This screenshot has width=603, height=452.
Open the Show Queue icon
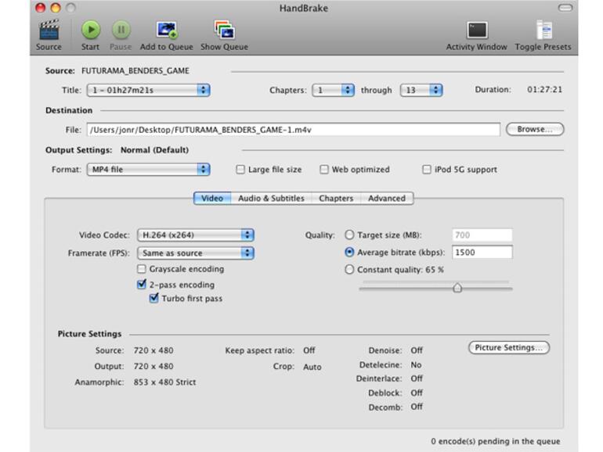coord(224,30)
